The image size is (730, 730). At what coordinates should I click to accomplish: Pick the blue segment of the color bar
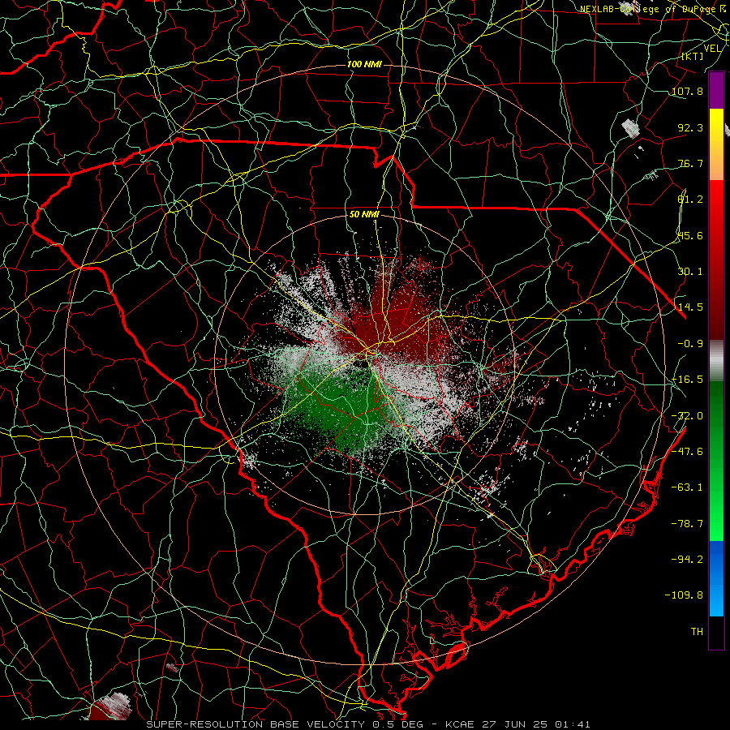pos(716,578)
